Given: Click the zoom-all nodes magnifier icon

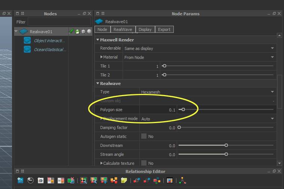Looking at the screenshot, I should point(84,180).
